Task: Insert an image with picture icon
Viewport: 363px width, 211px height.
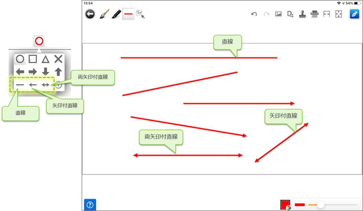Action: 278,14
